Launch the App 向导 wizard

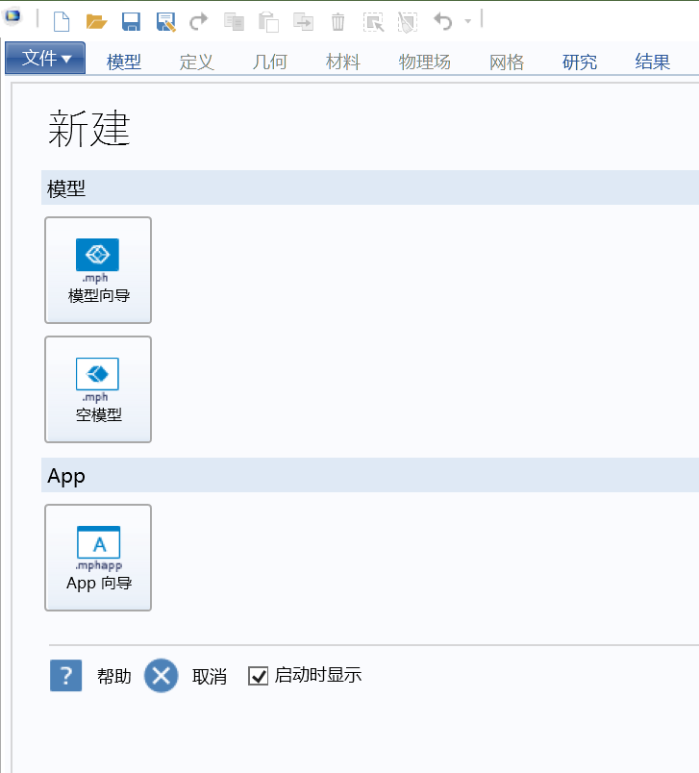point(98,558)
